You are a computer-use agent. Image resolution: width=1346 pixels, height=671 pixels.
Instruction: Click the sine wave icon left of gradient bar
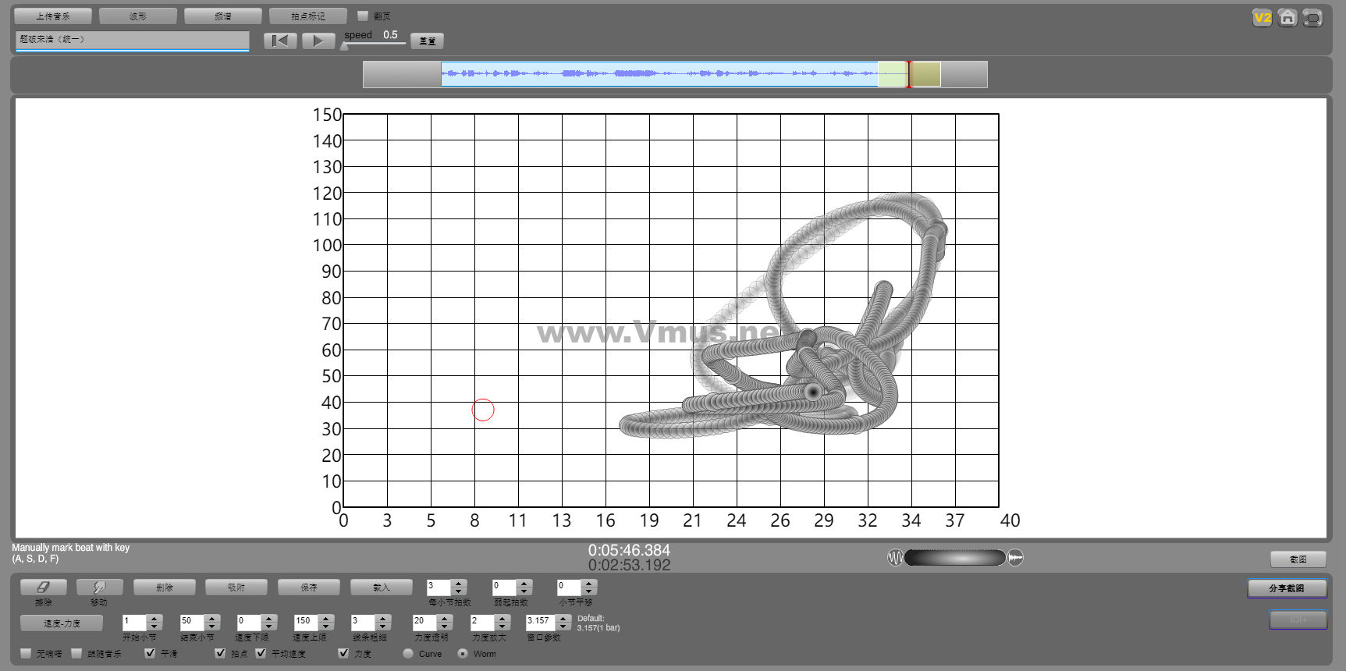895,557
